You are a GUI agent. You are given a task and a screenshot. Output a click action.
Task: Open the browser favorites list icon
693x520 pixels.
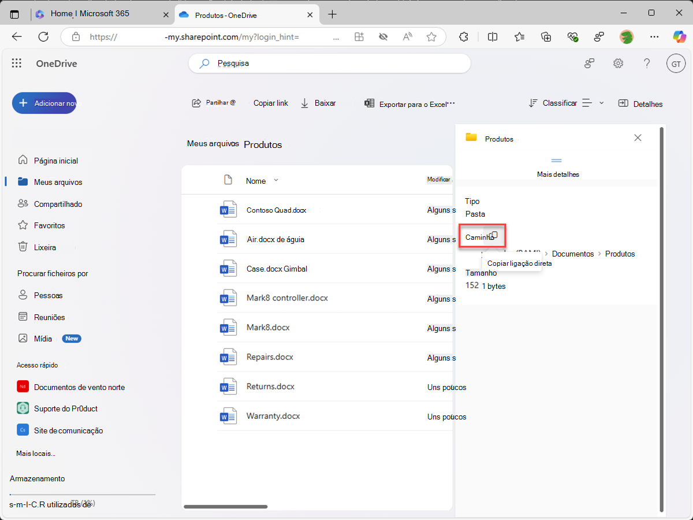pyautogui.click(x=519, y=37)
